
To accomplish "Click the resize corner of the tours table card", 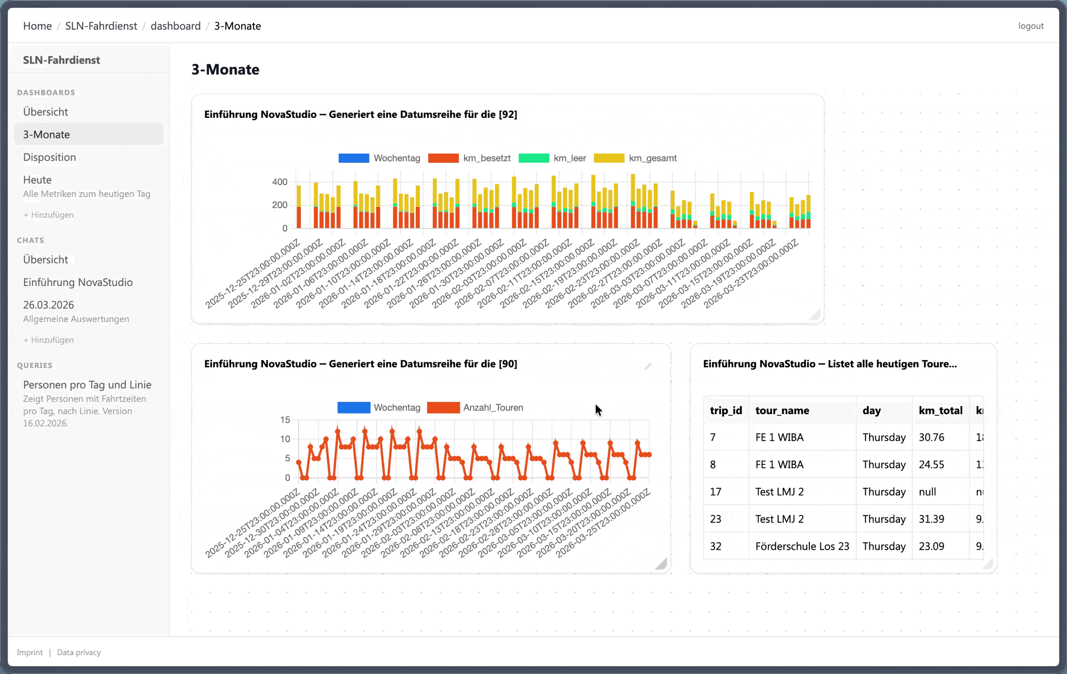I will coord(988,564).
